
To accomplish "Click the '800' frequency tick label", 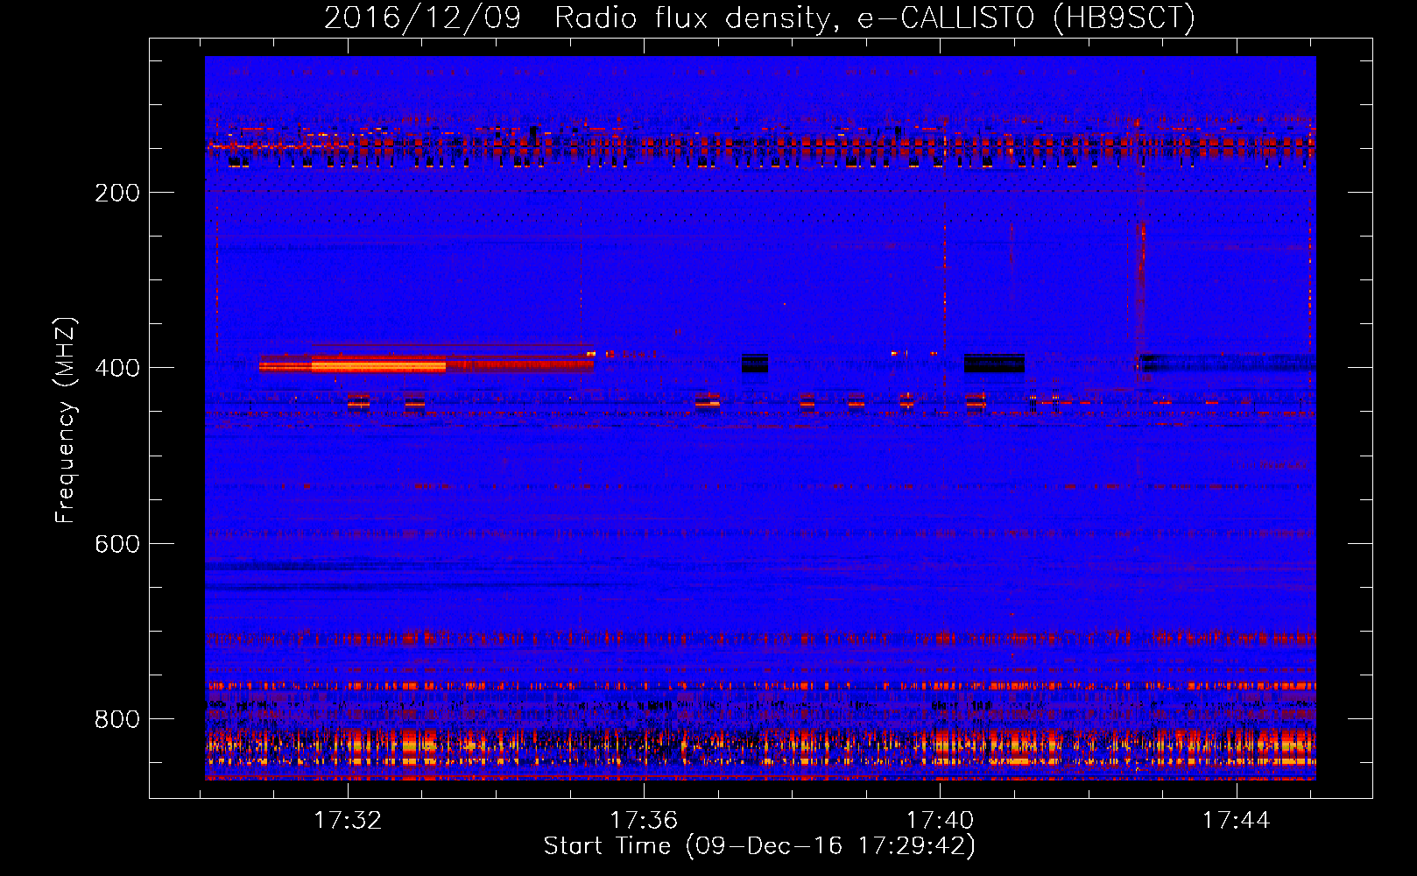I will pos(117,719).
